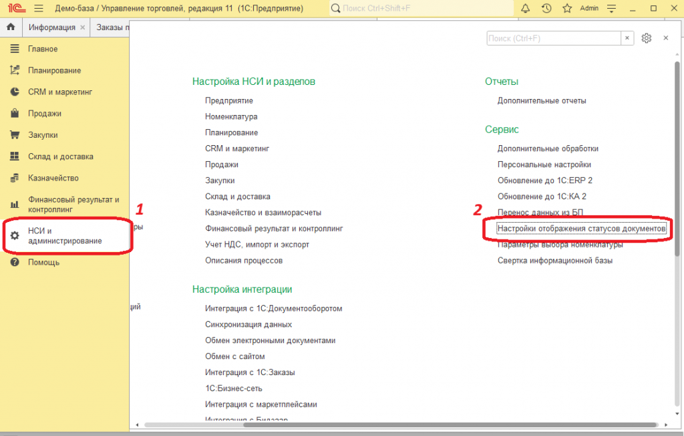Open Интеграция с 1С:Документооборотом link

[x=273, y=308]
